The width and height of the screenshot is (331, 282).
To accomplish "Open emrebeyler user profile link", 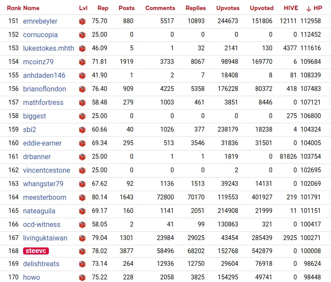I will (40, 21).
